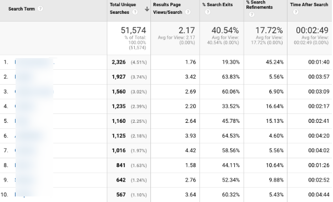Screen dimensions: 333x202
Task: Open help icon beside Total Unique Searches
Action: click(x=135, y=12)
